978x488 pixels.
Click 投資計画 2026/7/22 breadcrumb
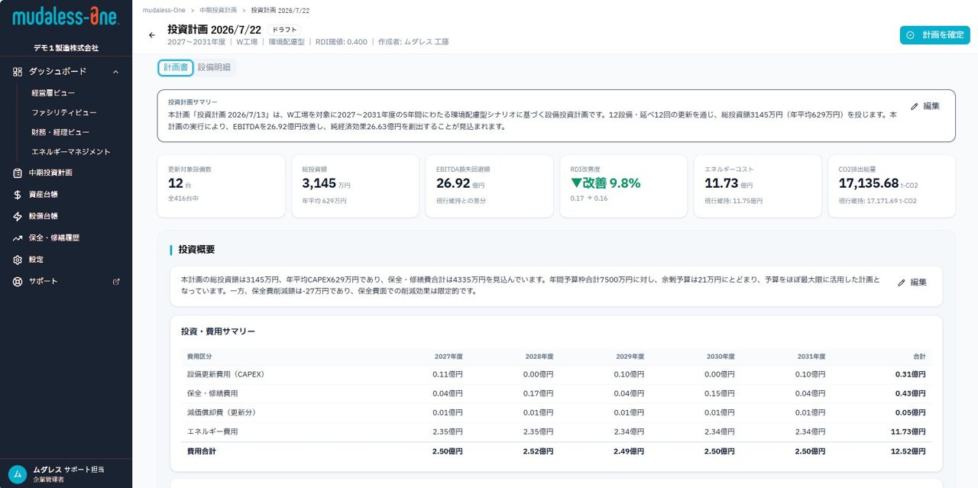pyautogui.click(x=280, y=11)
